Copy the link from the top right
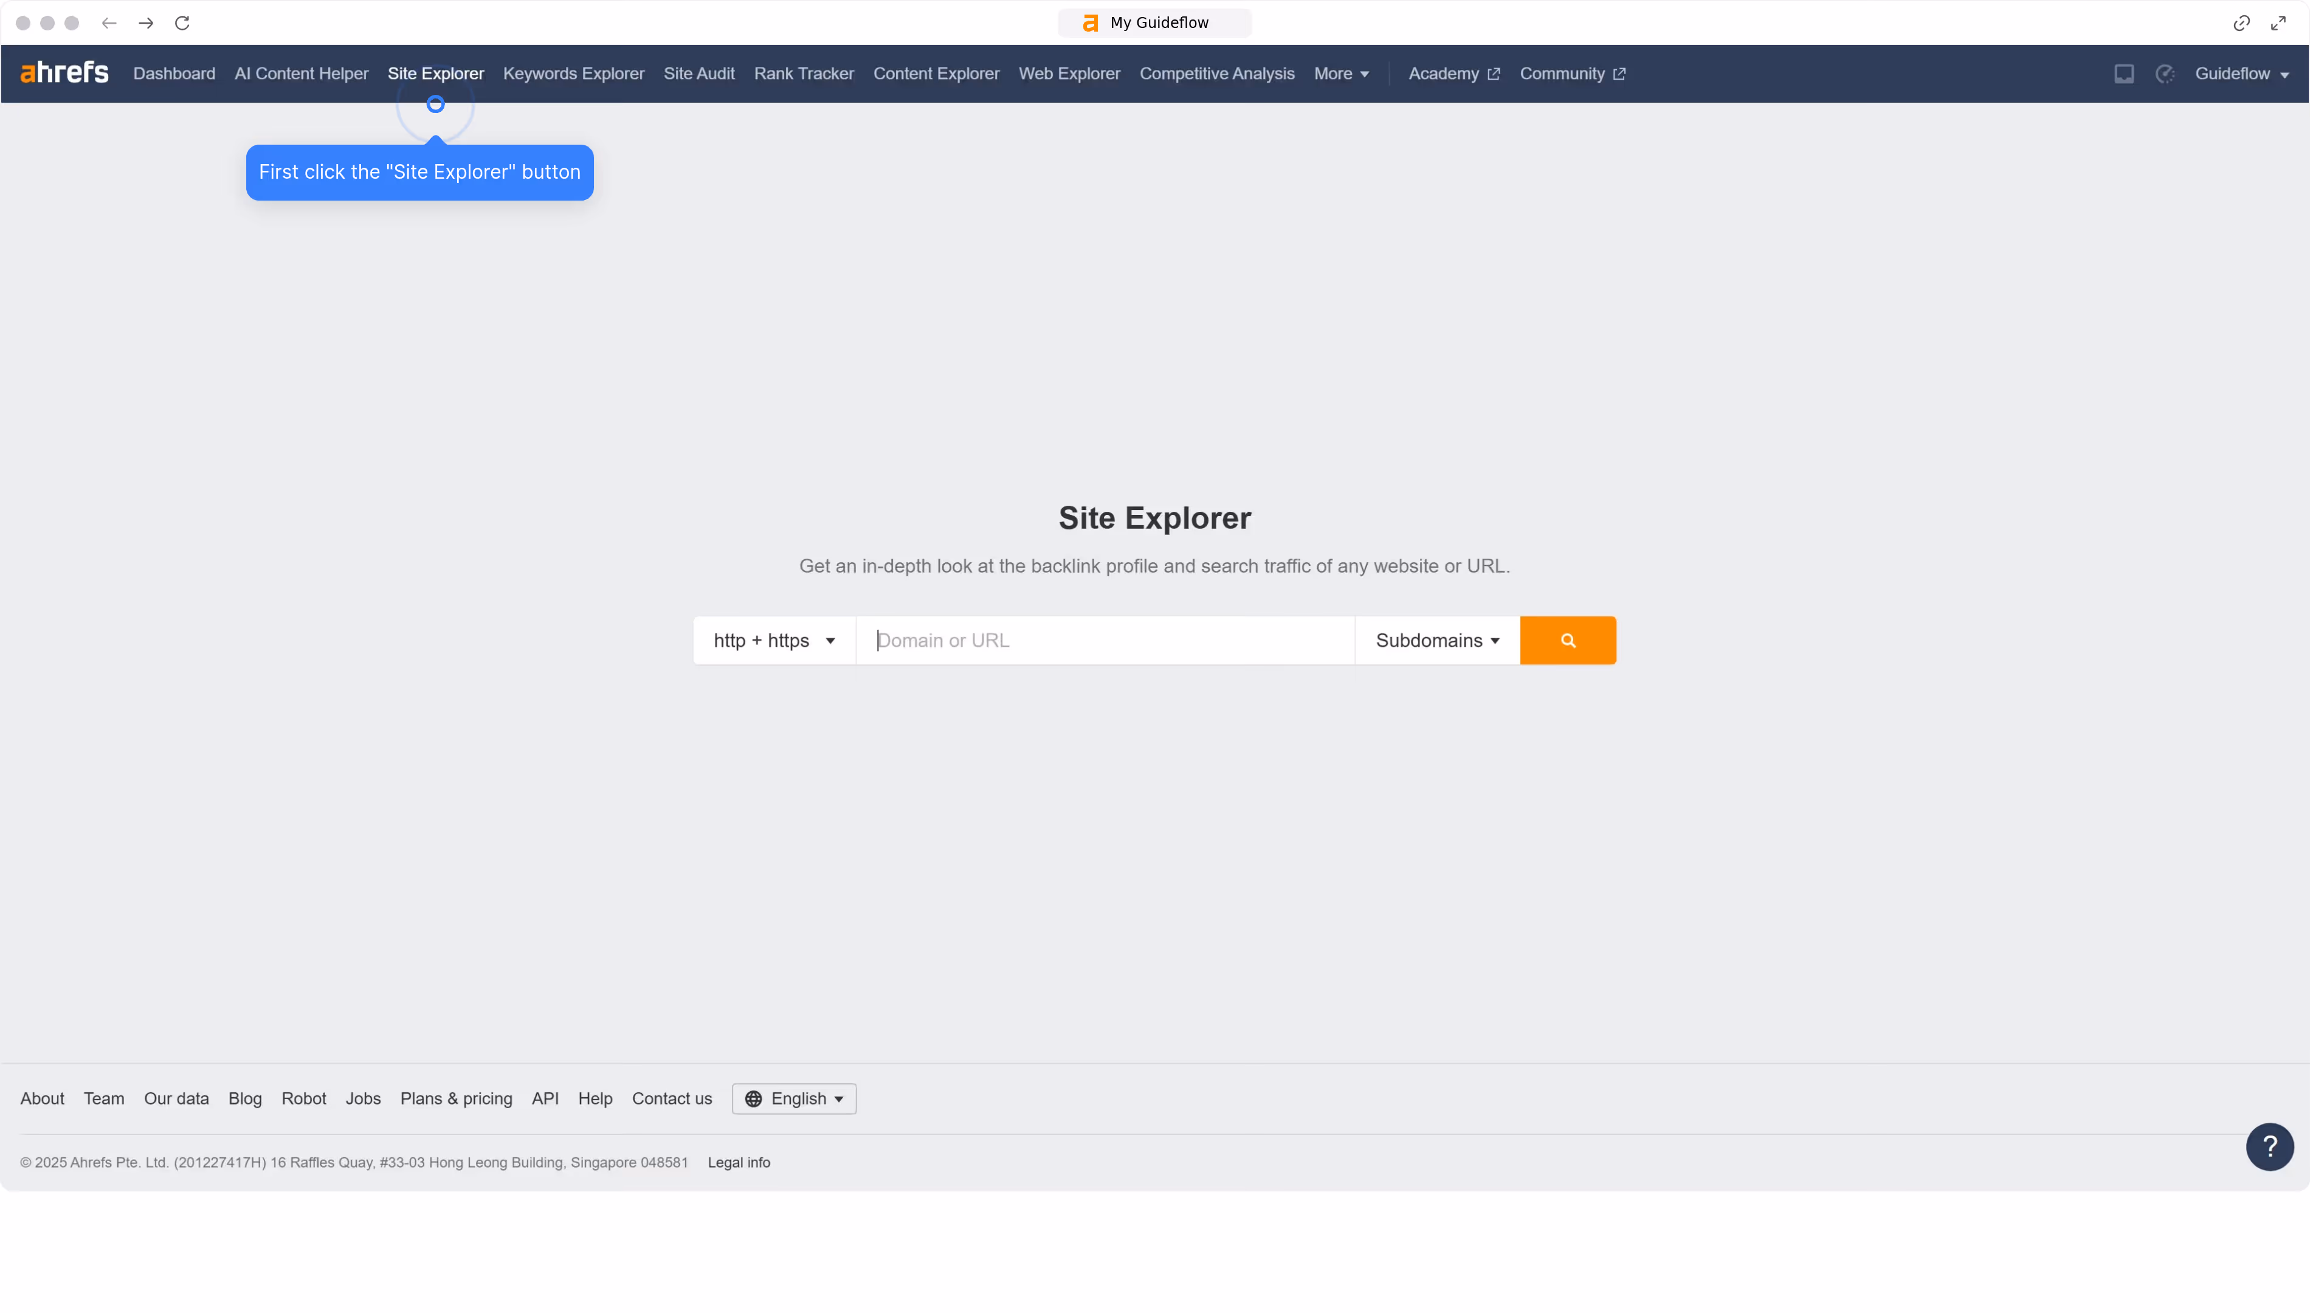The image size is (2310, 1313). 2241,24
